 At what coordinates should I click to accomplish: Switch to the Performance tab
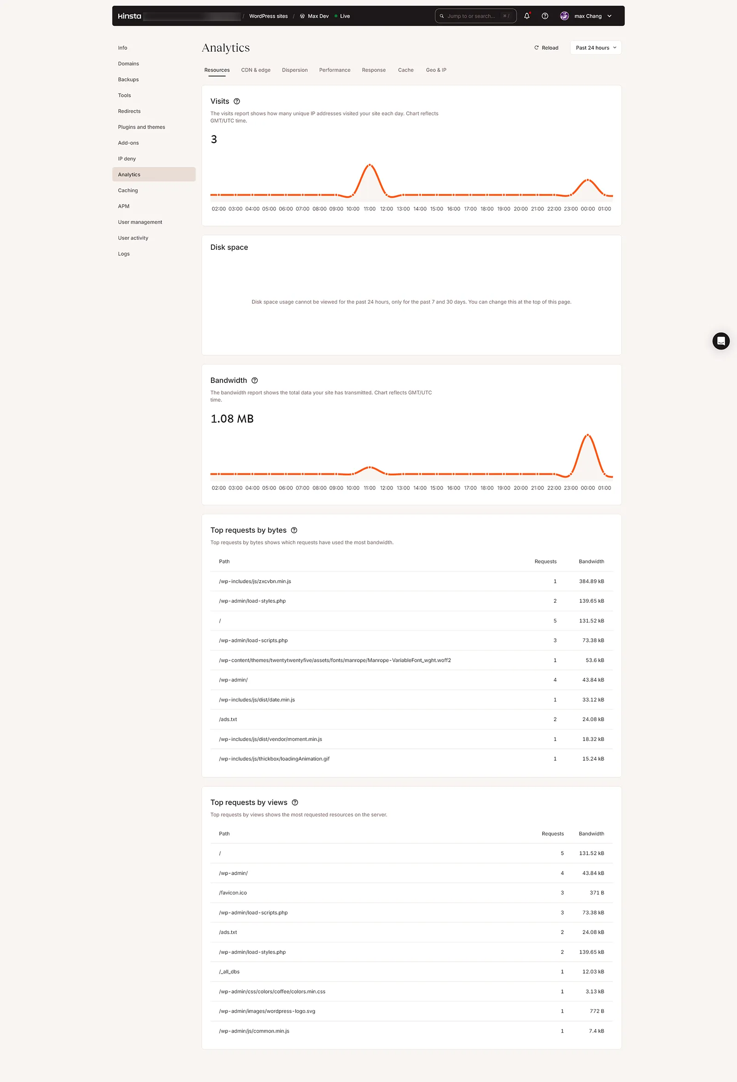pos(334,70)
